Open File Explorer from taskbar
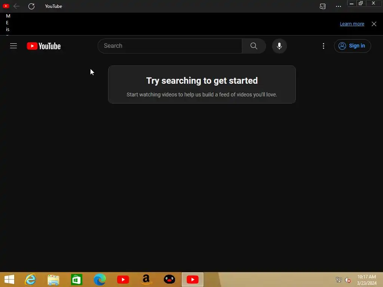383x287 pixels. pos(53,280)
